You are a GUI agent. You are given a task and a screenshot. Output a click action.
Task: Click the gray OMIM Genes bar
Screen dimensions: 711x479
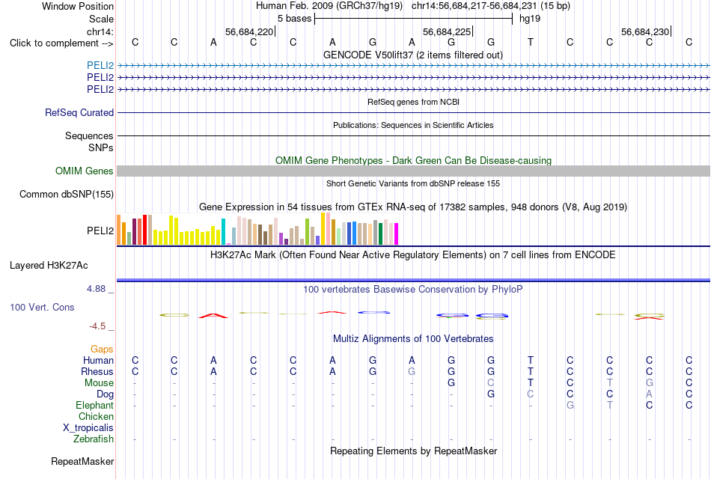(x=413, y=171)
